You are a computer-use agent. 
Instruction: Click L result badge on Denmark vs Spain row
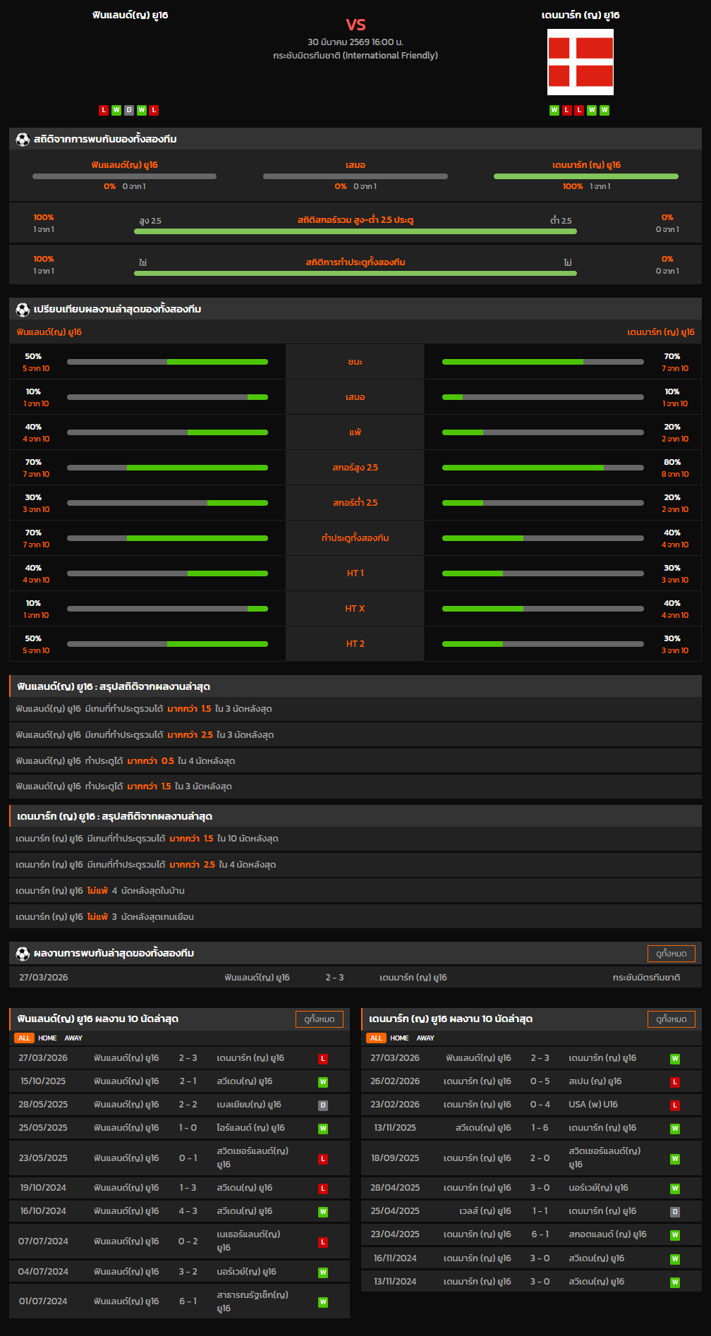[674, 1082]
